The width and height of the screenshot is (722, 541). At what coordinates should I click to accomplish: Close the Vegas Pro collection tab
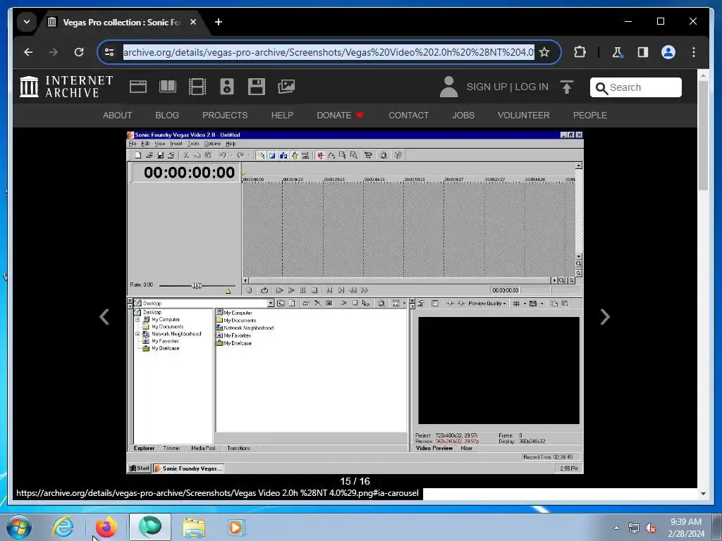click(x=193, y=22)
